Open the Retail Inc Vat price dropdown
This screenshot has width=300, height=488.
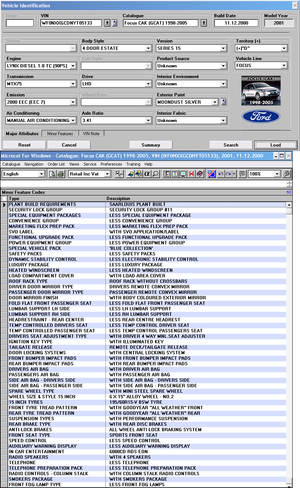click(x=107, y=174)
